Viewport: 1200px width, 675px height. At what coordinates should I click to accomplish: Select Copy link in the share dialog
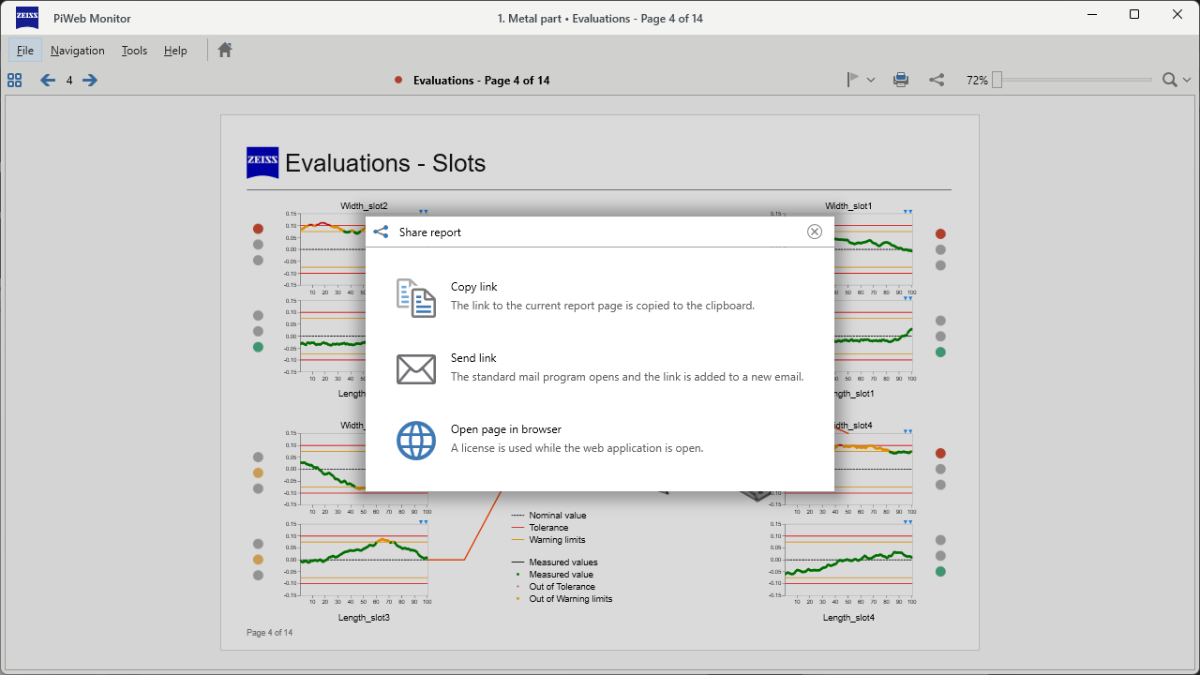click(x=474, y=286)
